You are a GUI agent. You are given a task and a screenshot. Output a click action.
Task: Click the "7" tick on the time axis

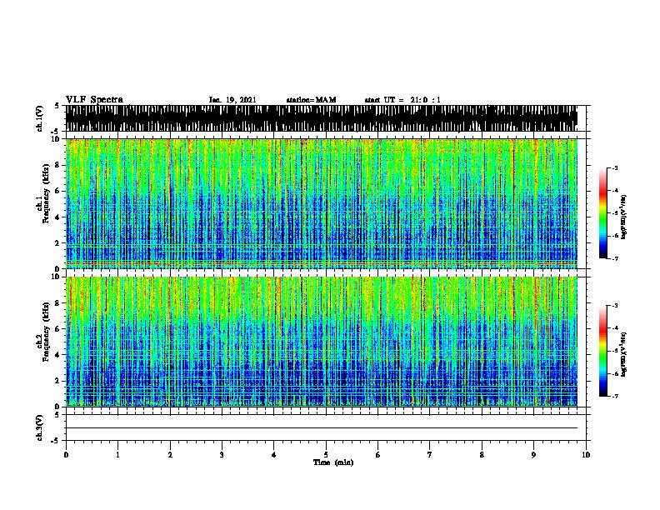pos(430,454)
